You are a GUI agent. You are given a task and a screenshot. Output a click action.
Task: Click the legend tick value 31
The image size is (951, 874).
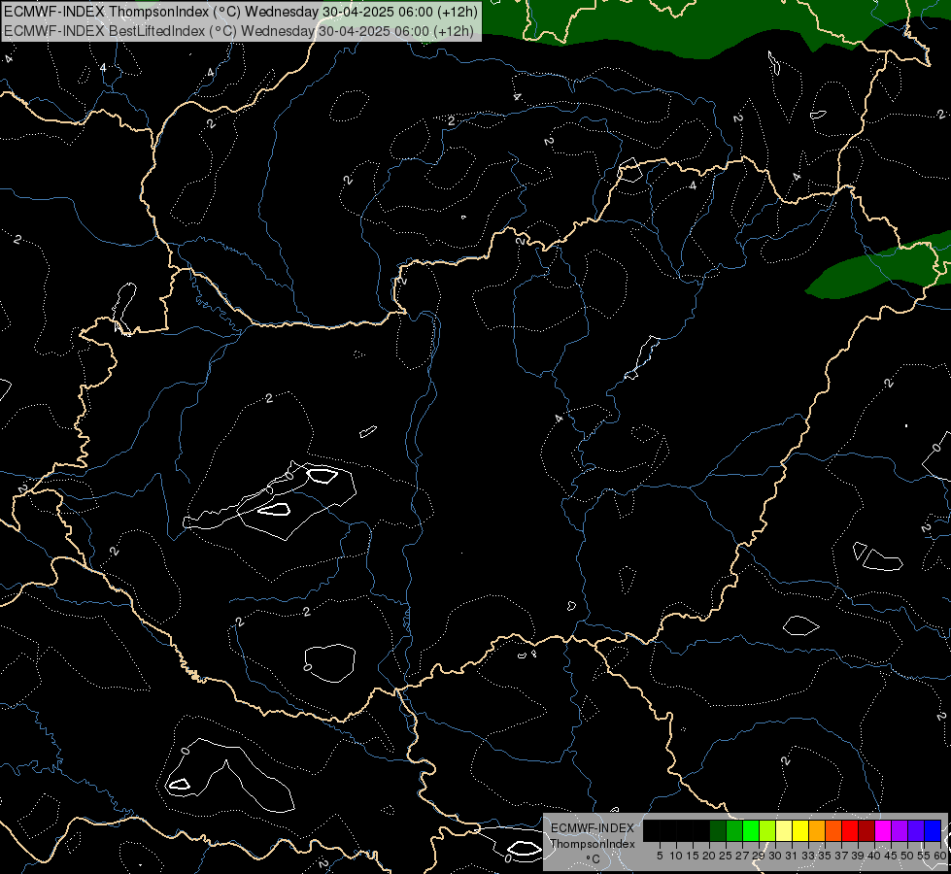(x=792, y=856)
